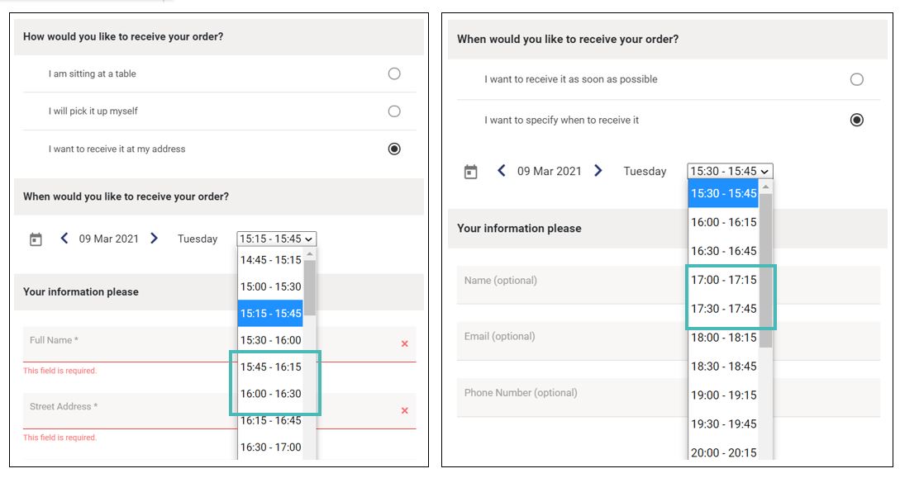Pick 17:00 - 17:15 time slot
The height and width of the screenshot is (478, 900).
click(x=723, y=280)
